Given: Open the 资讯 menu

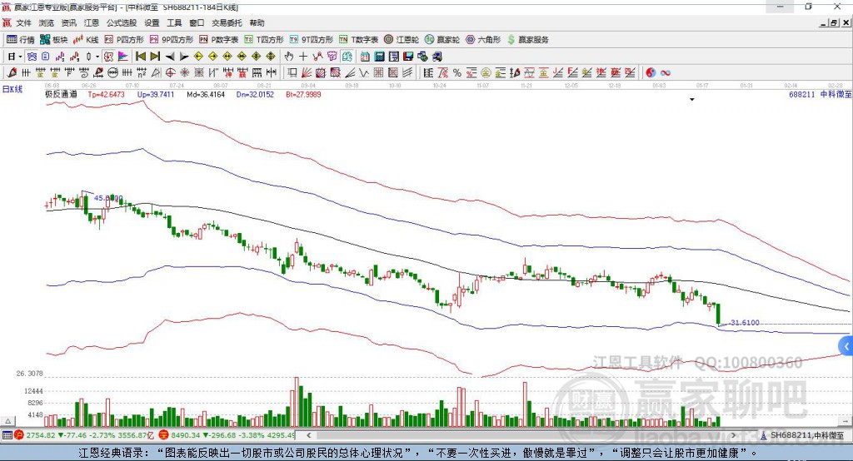Looking at the screenshot, I should click(68, 22).
